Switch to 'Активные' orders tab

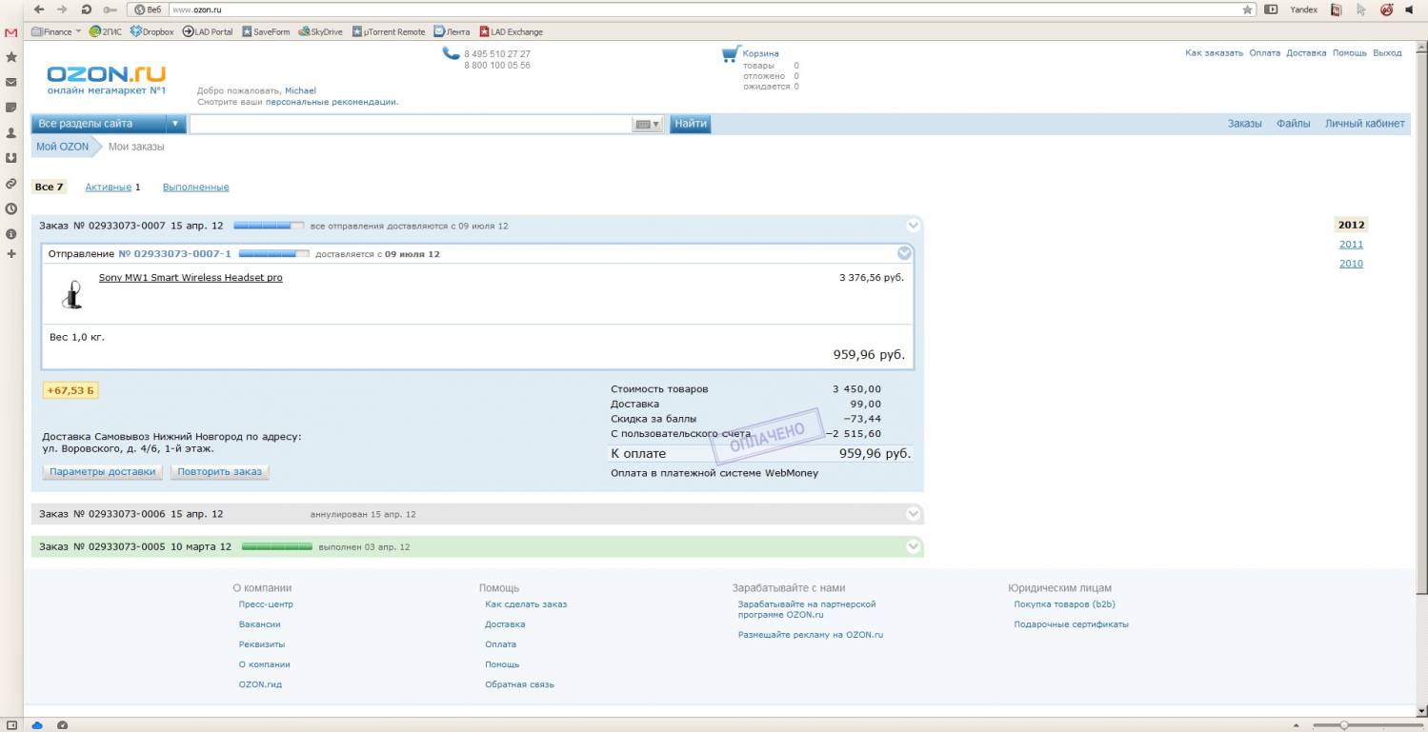(108, 188)
